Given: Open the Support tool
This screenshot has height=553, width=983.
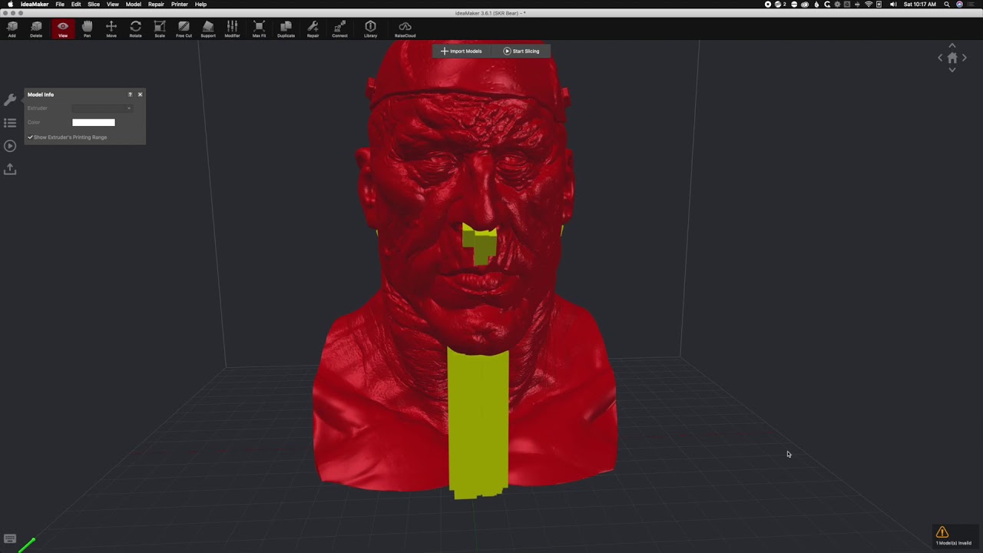Looking at the screenshot, I should [x=208, y=29].
